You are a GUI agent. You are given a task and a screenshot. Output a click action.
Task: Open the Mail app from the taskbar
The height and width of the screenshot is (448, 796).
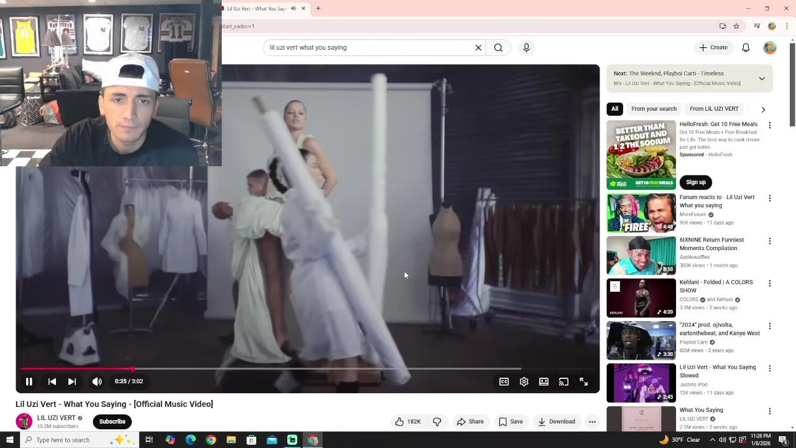(272, 440)
